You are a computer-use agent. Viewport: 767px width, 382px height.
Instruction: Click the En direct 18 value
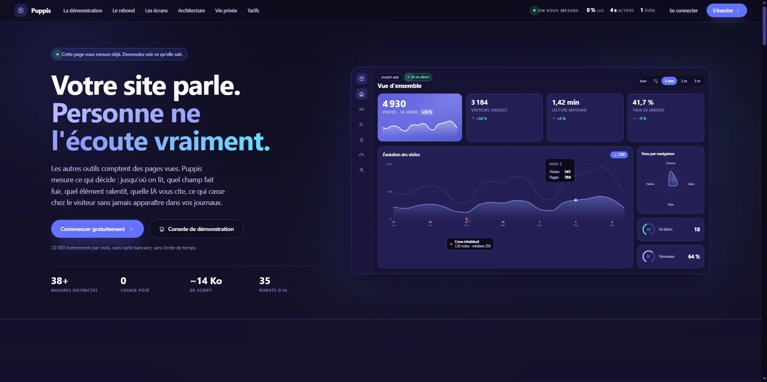(697, 229)
